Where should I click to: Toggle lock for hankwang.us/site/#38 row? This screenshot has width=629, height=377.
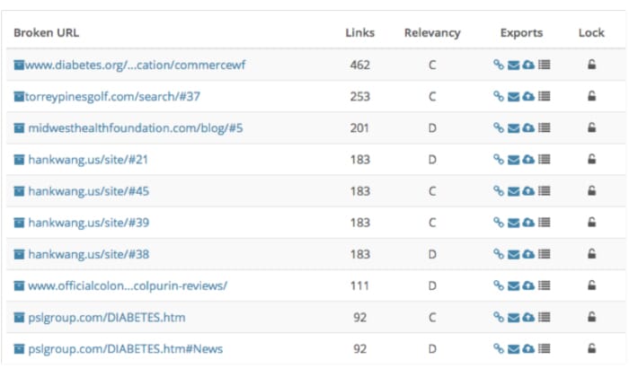point(591,254)
